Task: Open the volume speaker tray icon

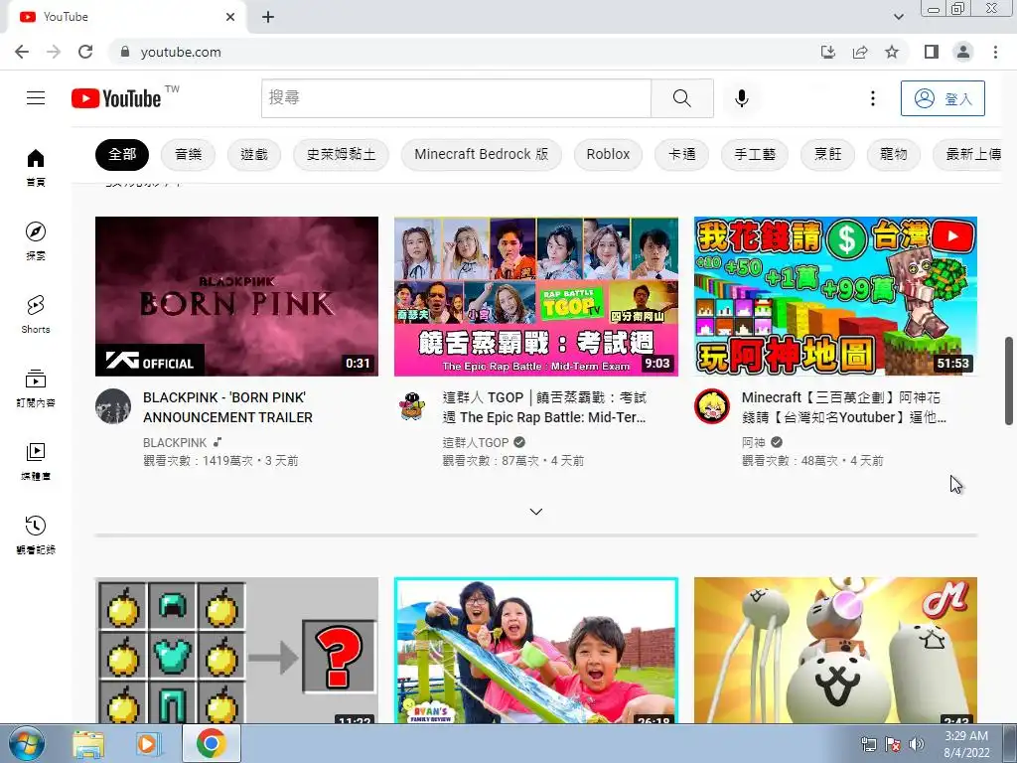Action: (x=916, y=744)
